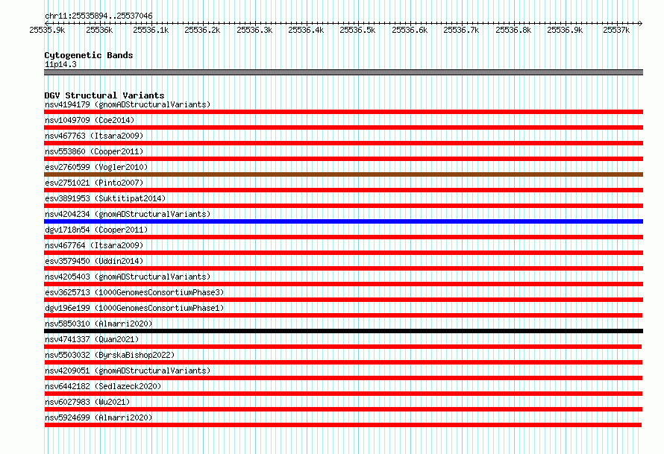Image resolution: width=664 pixels, height=454 pixels.
Task: Click the 25535.9k ruler tick label
Action: (x=47, y=30)
